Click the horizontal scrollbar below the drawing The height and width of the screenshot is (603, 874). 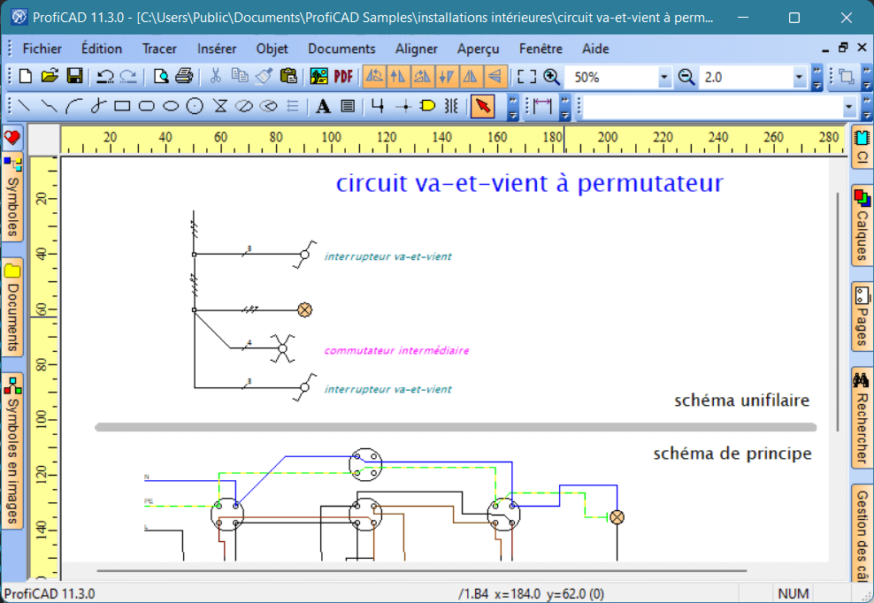click(422, 570)
